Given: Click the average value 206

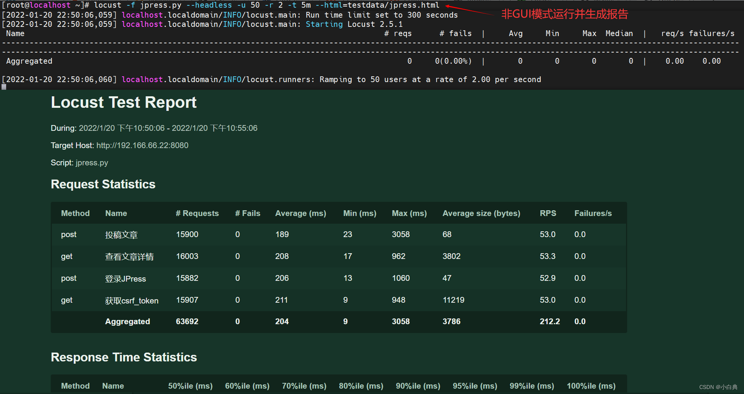Looking at the screenshot, I should point(282,278).
